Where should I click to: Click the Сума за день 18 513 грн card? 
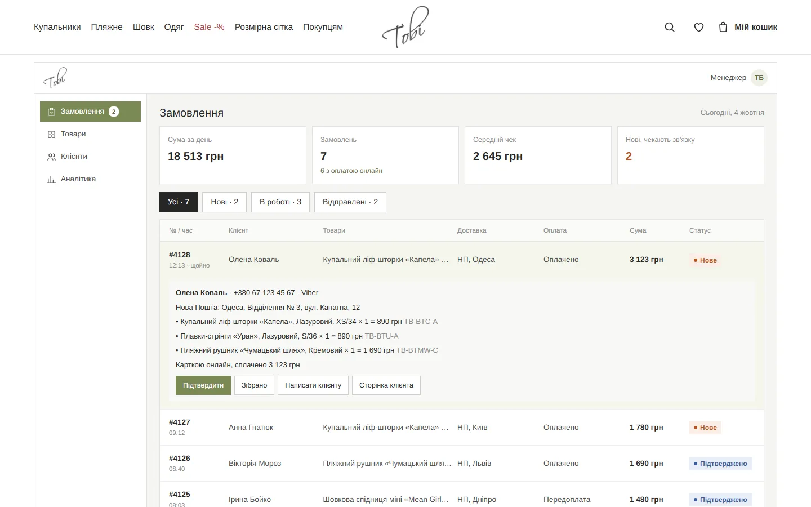233,155
